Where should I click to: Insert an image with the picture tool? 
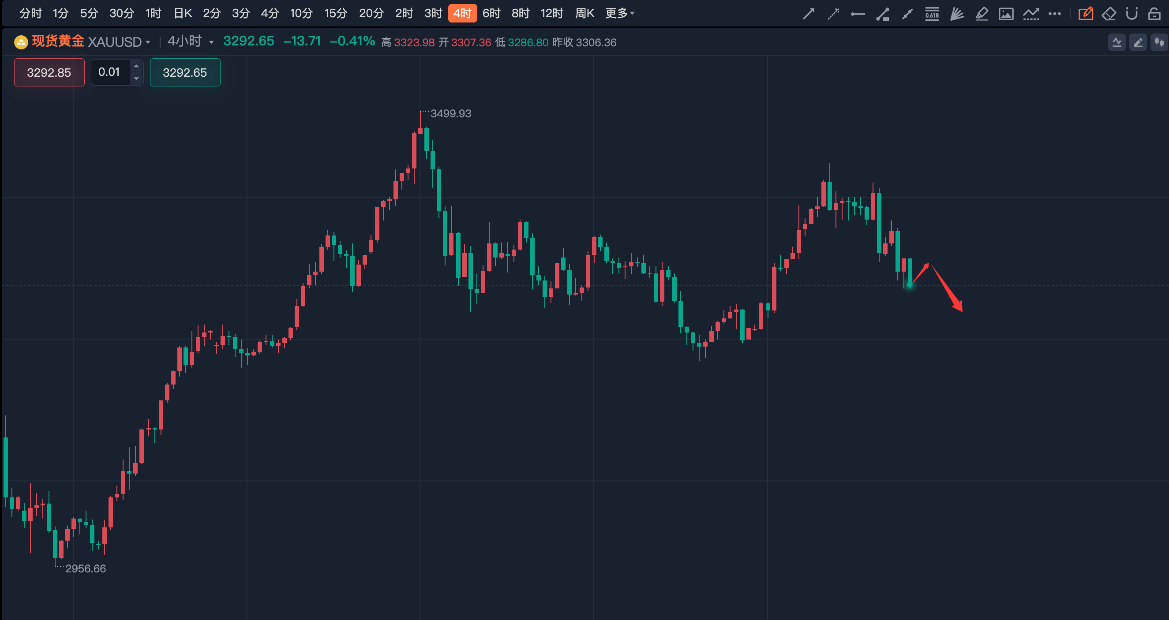point(1006,14)
